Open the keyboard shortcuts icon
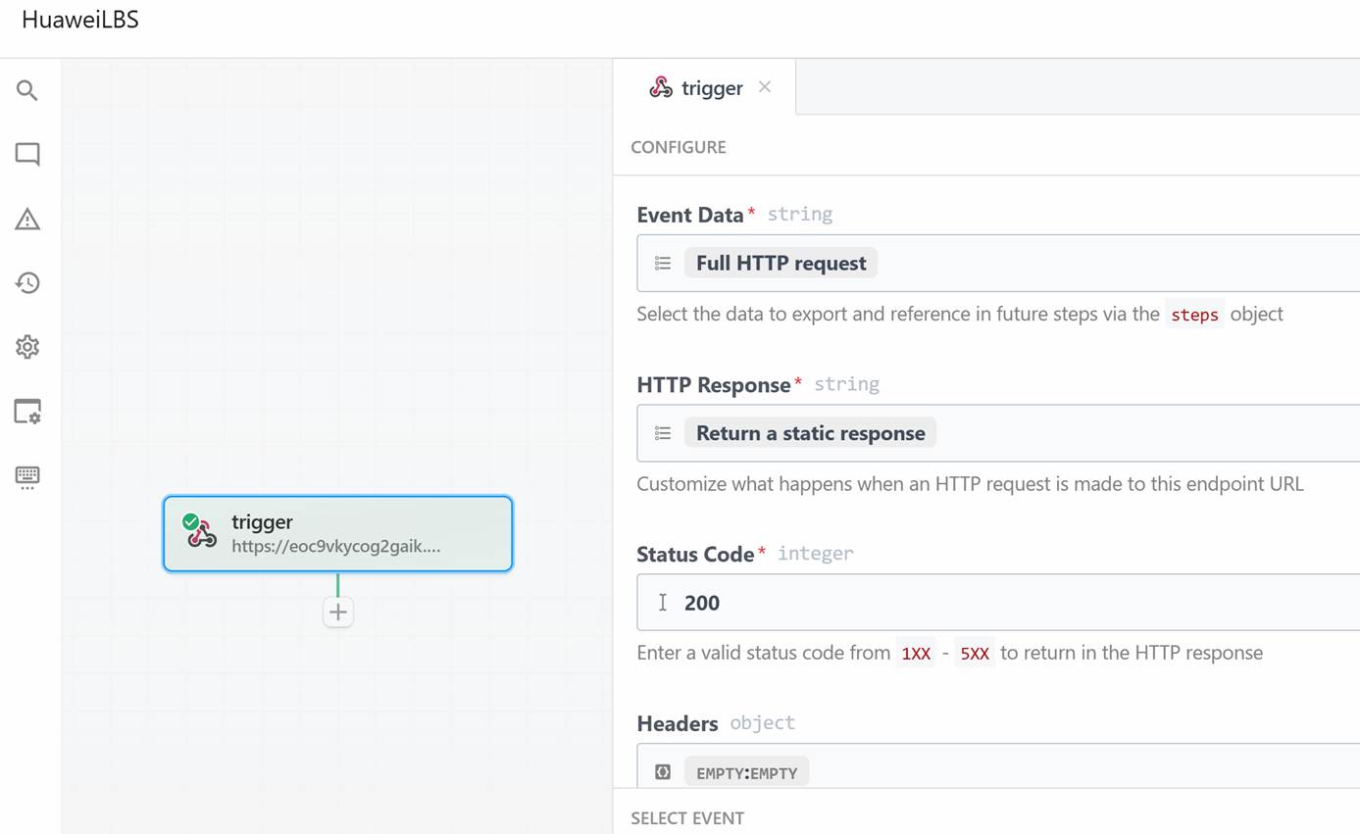Screen dimensions: 1360x834 pyautogui.click(x=27, y=476)
